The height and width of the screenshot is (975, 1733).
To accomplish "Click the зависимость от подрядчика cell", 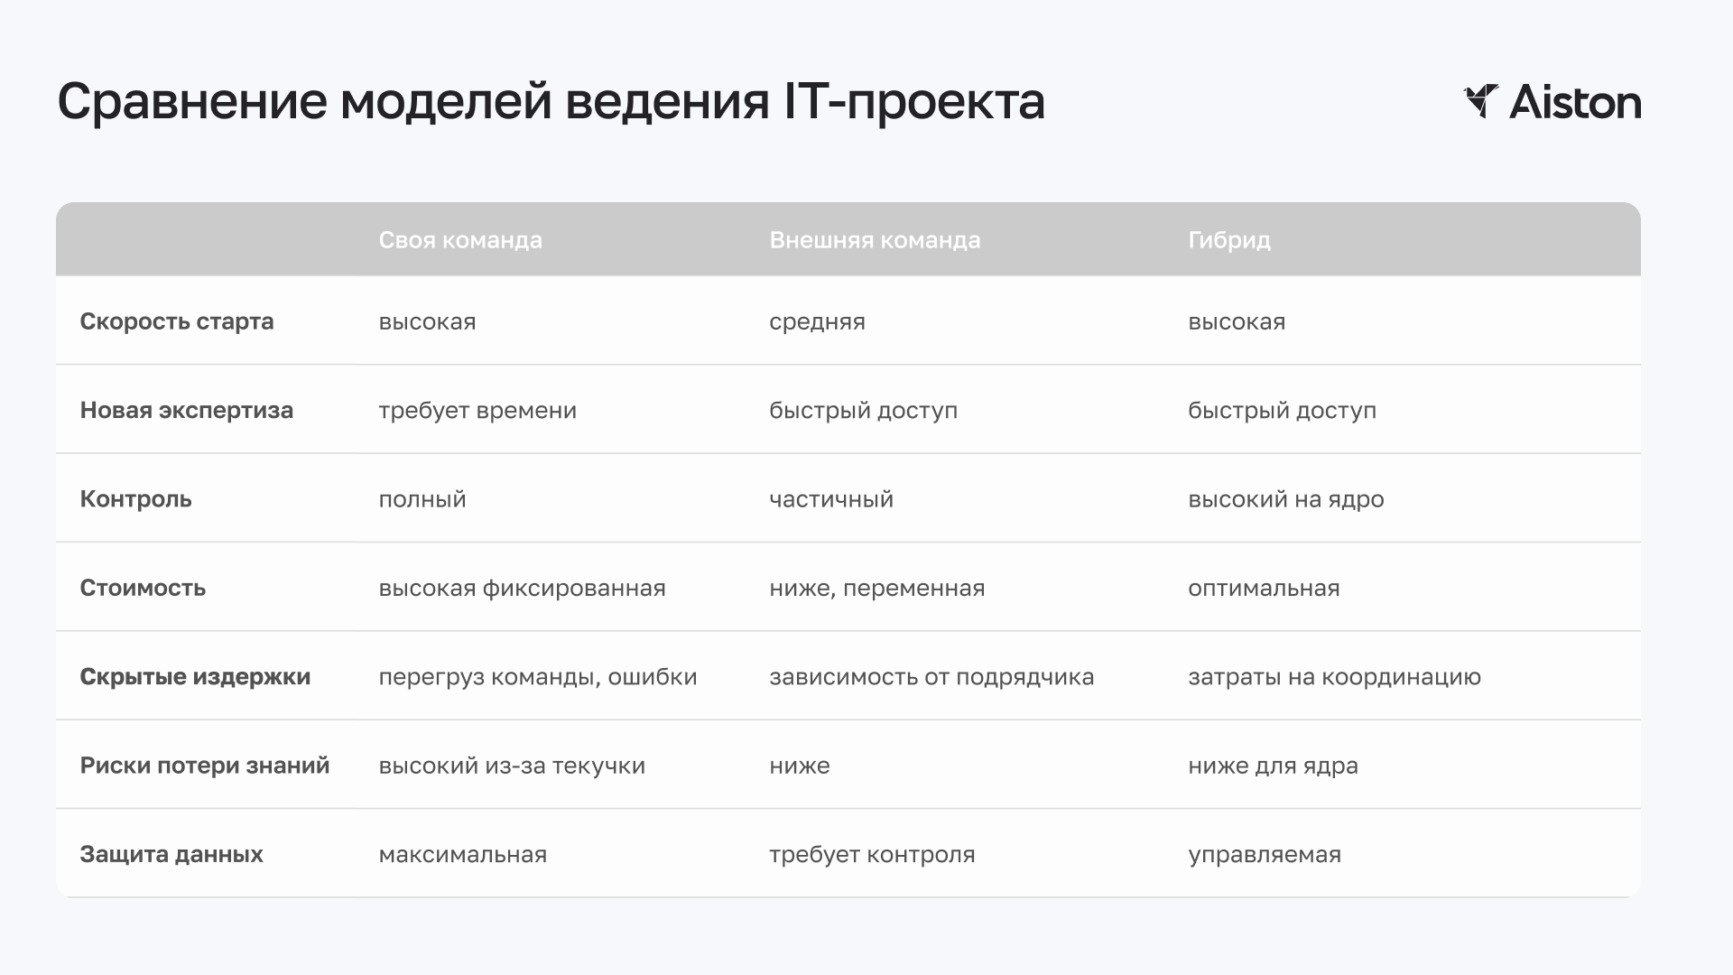I will pos(931,677).
